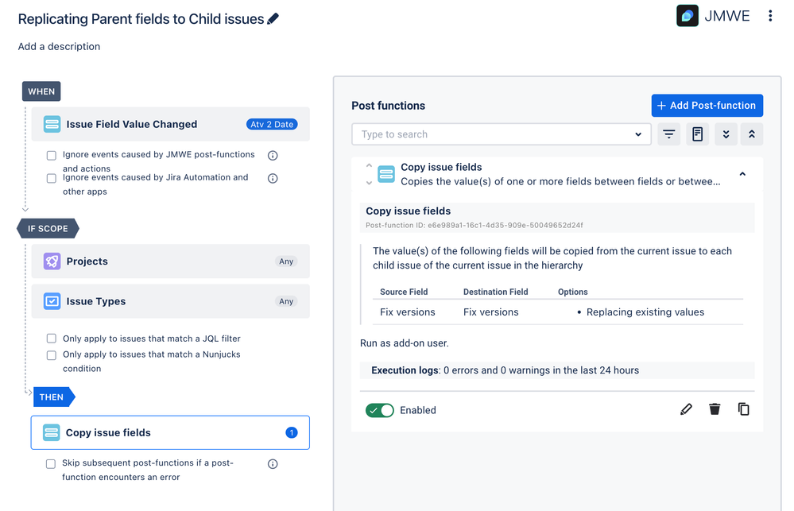Click Add a description link
Viewport: 794px width, 511px height.
(x=60, y=47)
